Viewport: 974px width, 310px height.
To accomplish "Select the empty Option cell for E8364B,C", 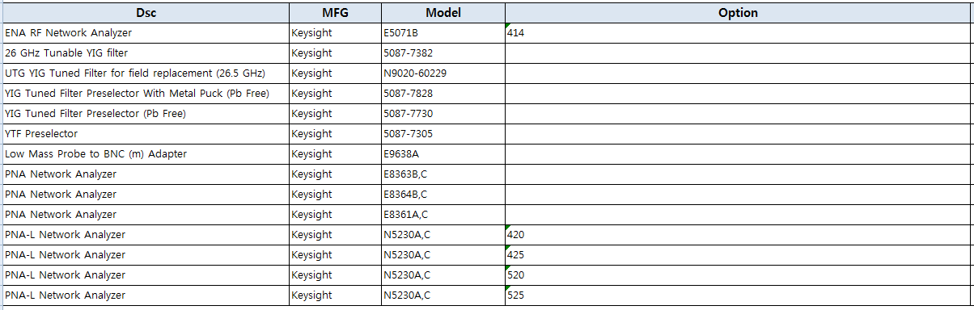I will click(x=738, y=195).
